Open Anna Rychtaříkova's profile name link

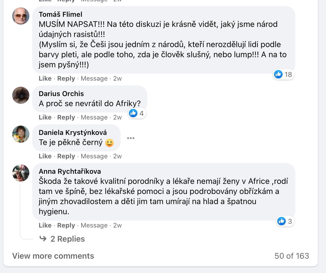(x=70, y=171)
